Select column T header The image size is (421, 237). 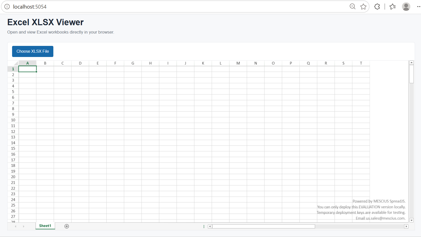coord(361,63)
